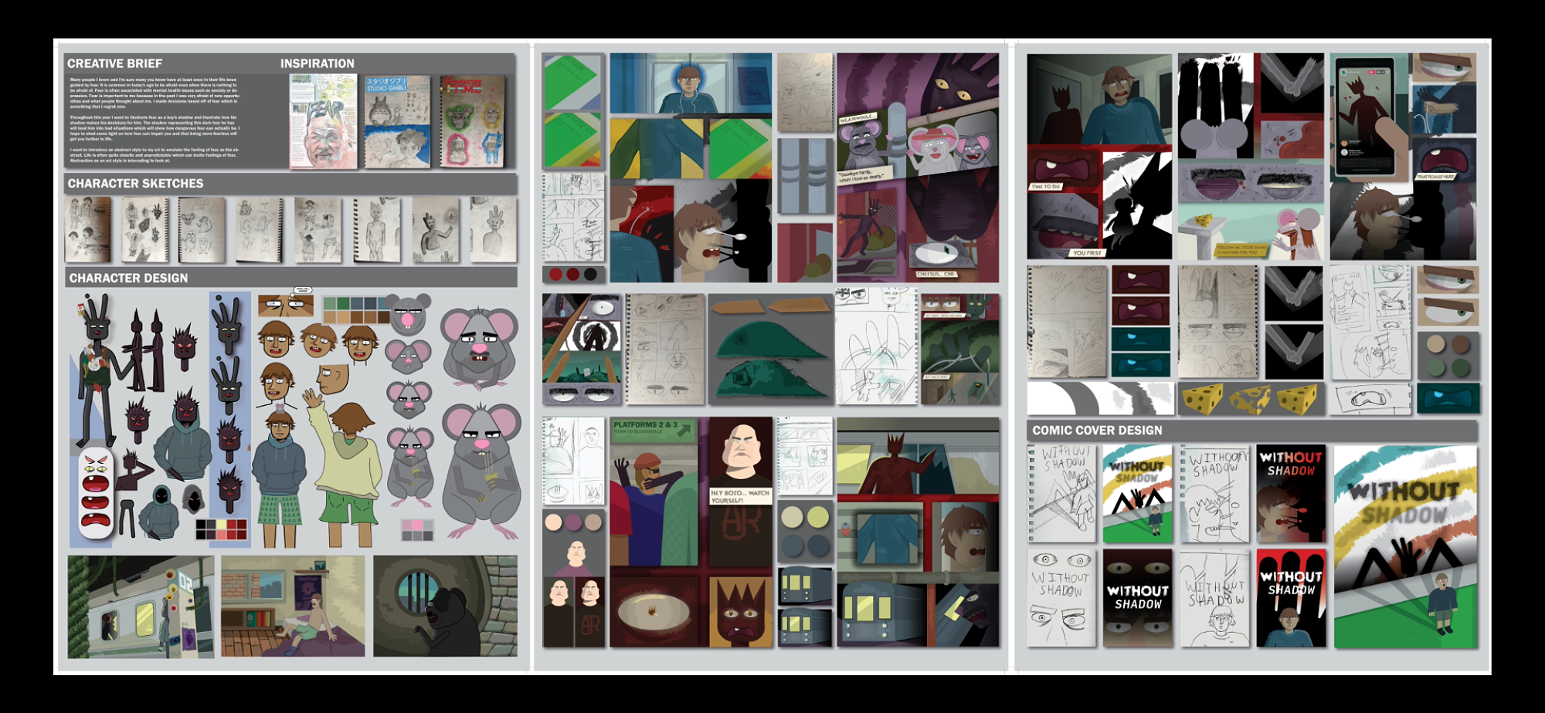Open the bedroom background illustration
Screen dimensions: 1545x713
pos(293,607)
